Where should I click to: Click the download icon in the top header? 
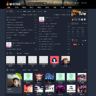pos(54,3)
